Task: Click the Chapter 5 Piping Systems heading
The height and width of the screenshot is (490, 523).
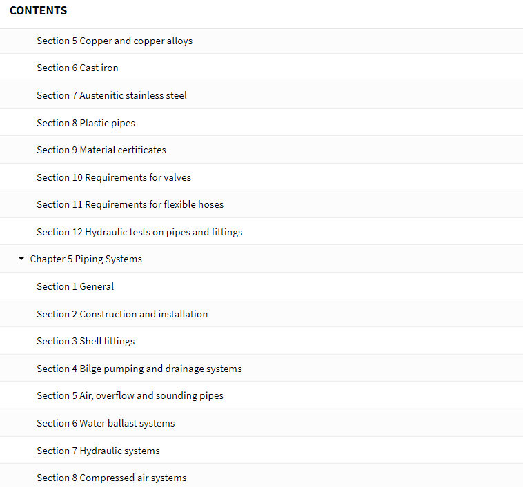Action: [86, 259]
